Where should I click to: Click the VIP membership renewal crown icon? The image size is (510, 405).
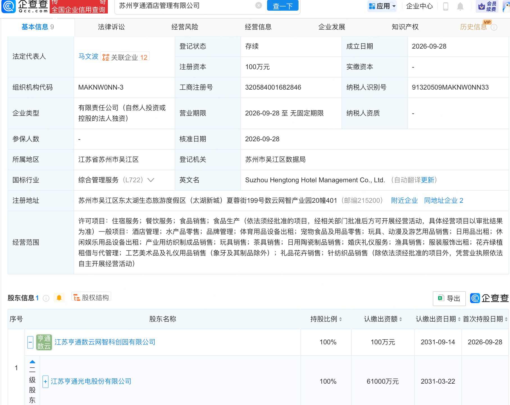point(487,6)
